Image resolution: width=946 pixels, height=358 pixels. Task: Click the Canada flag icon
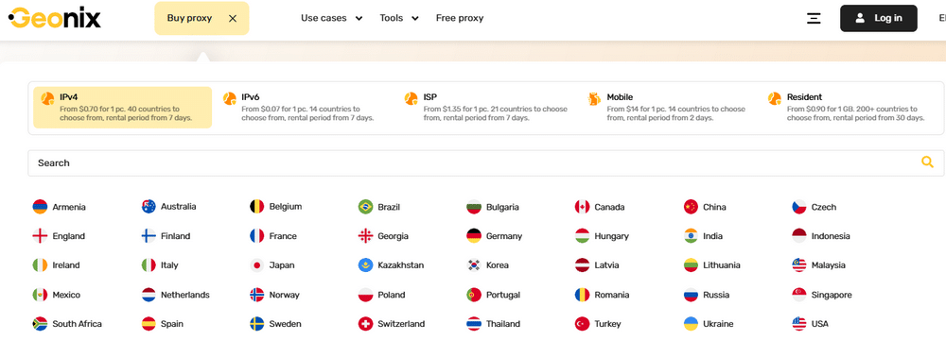click(582, 207)
